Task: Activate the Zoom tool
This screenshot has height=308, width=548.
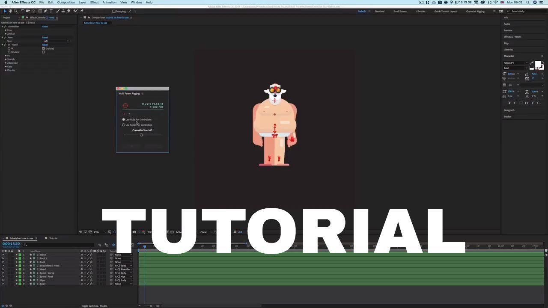Action: click(16, 11)
